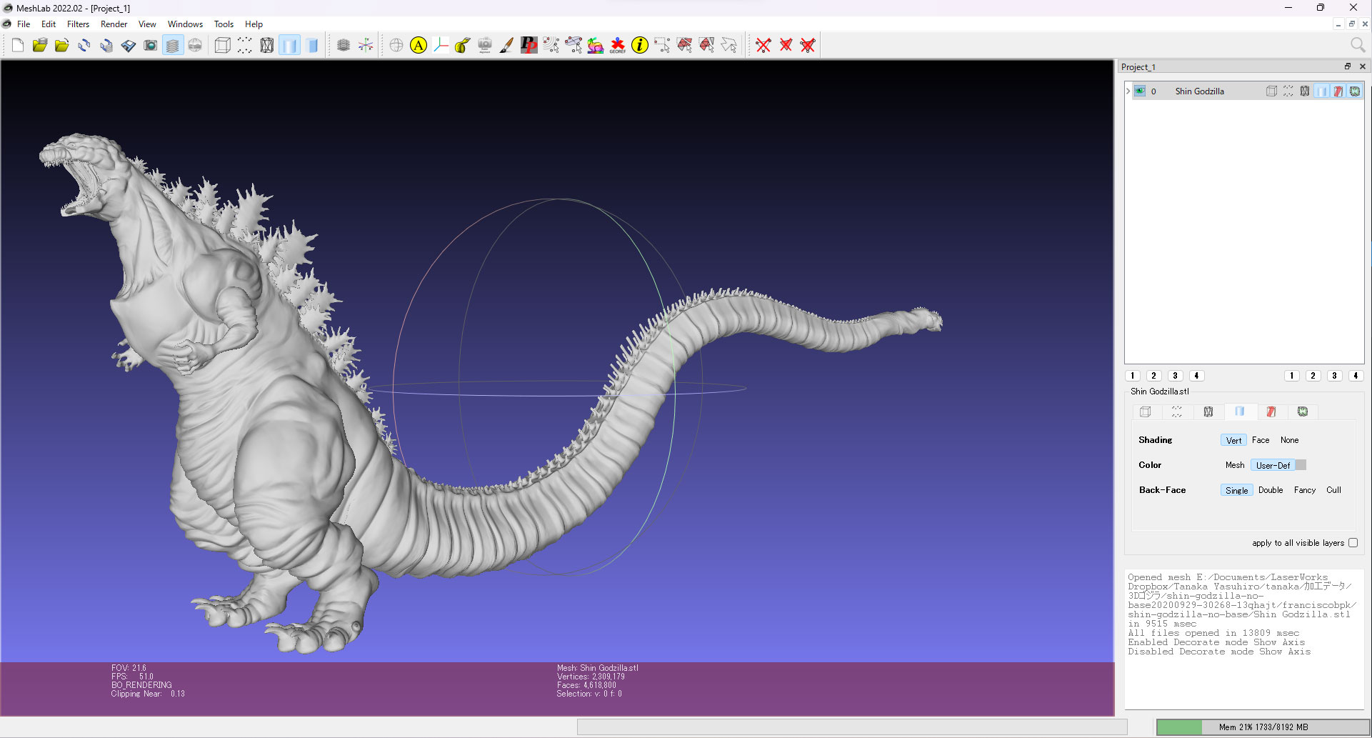1372x738 pixels.
Task: Click the Show Axis toolbar icon
Action: [366, 46]
